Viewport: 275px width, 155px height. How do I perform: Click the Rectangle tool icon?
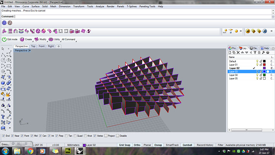(9, 66)
